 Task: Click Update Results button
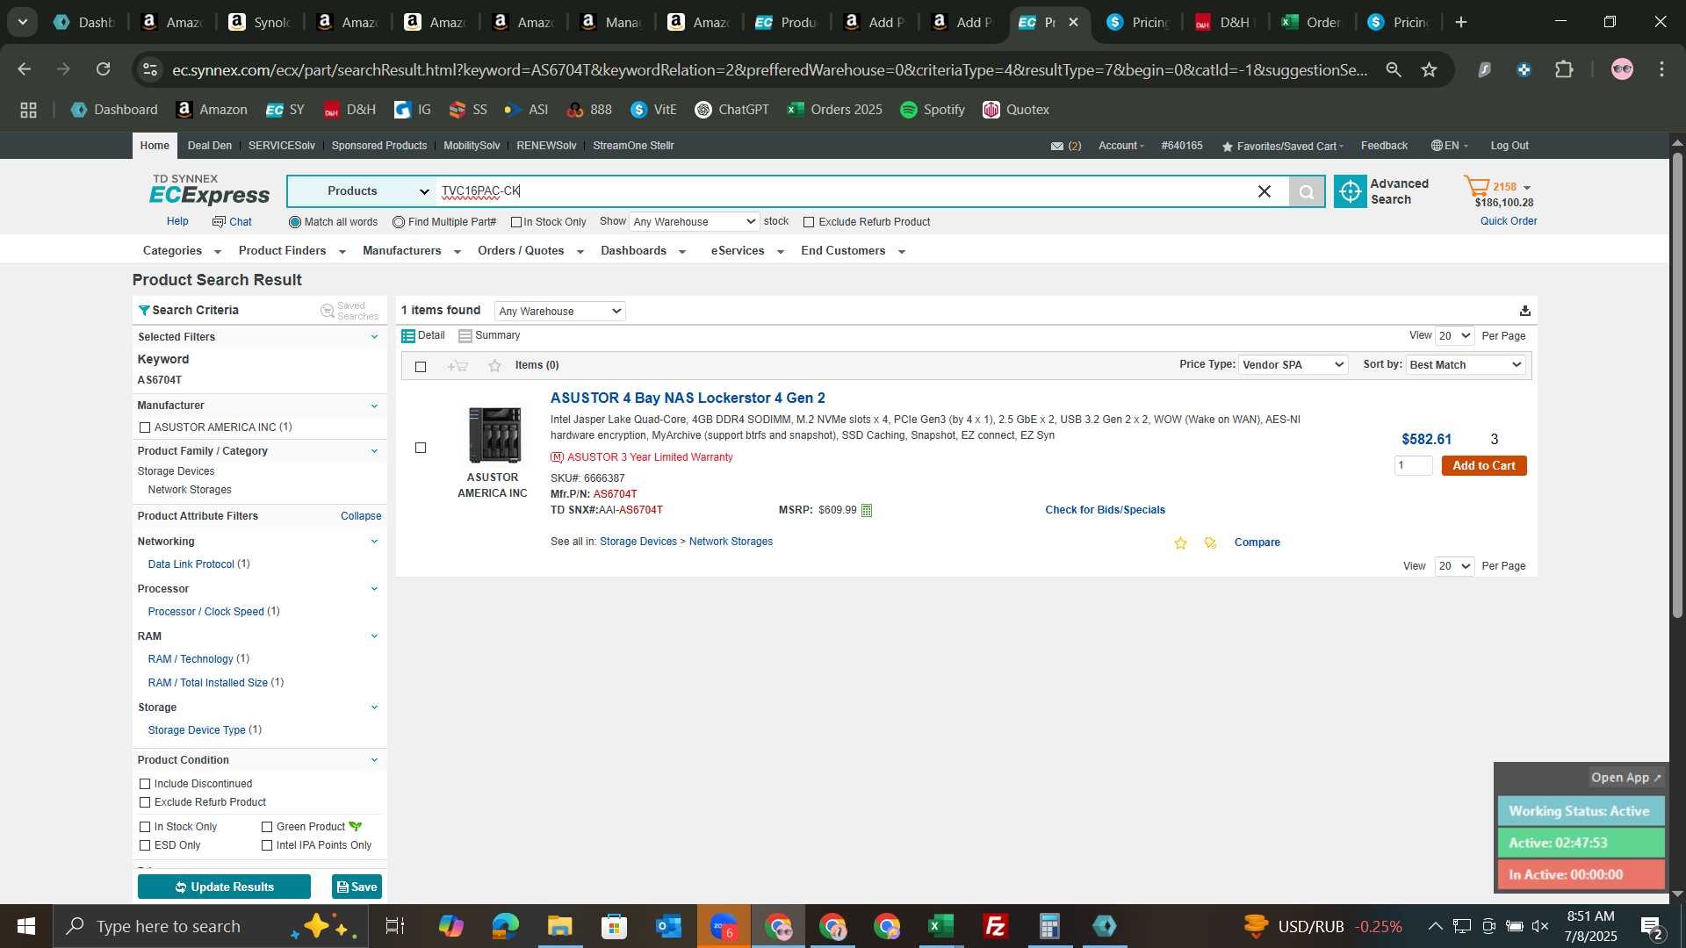tap(224, 887)
